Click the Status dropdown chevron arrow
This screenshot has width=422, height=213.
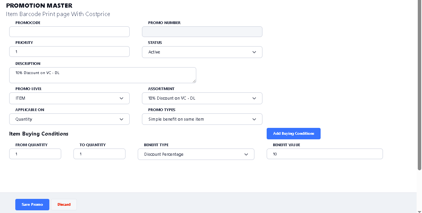point(254,52)
